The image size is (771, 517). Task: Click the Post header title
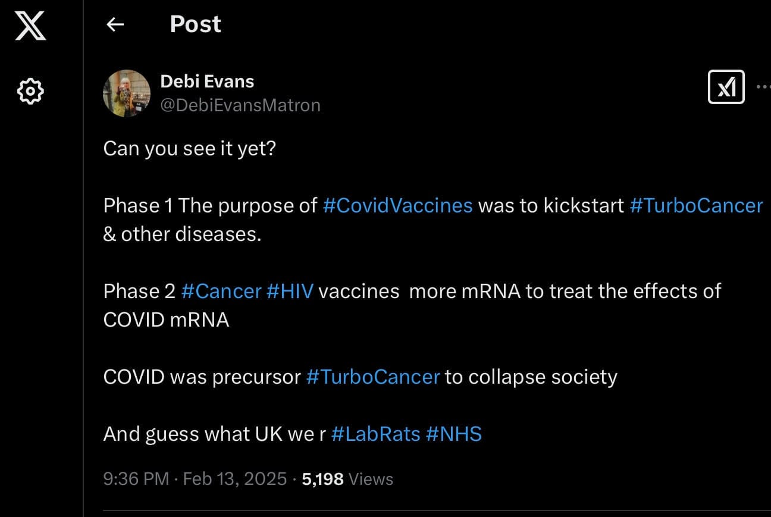(x=195, y=24)
